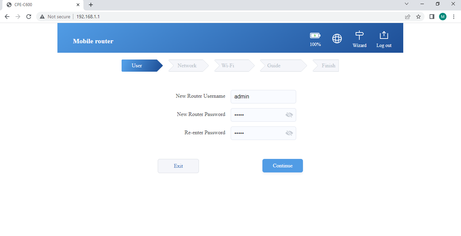The image size is (461, 236).
Task: Focus the New Router Password field
Action: click(x=263, y=115)
